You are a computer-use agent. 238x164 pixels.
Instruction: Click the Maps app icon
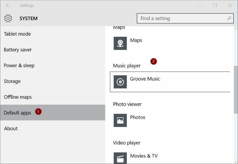[120, 43]
